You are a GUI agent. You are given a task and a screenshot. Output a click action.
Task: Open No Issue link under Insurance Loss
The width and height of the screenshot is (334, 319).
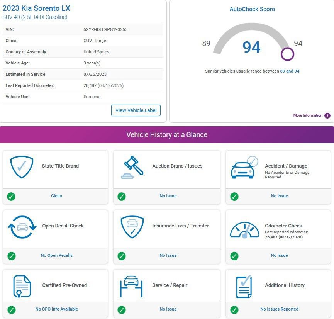point(168,255)
